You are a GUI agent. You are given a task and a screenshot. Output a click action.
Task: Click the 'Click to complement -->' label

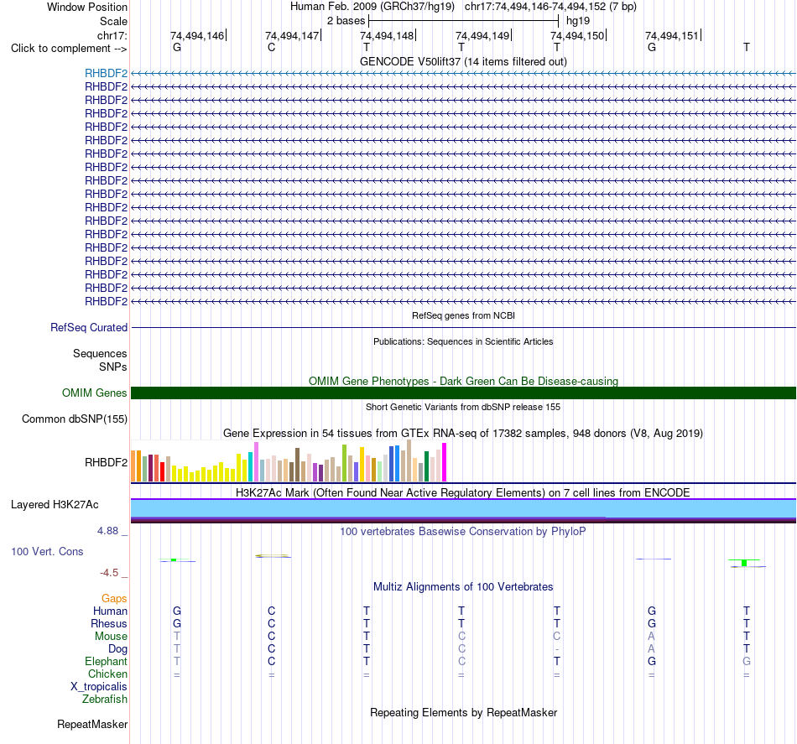click(69, 49)
